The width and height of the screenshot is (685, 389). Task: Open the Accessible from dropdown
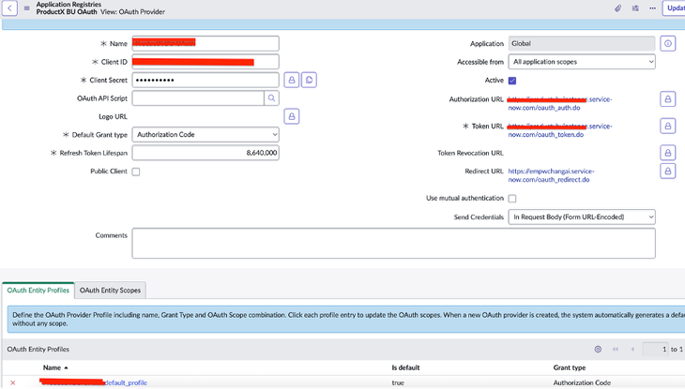coord(582,62)
